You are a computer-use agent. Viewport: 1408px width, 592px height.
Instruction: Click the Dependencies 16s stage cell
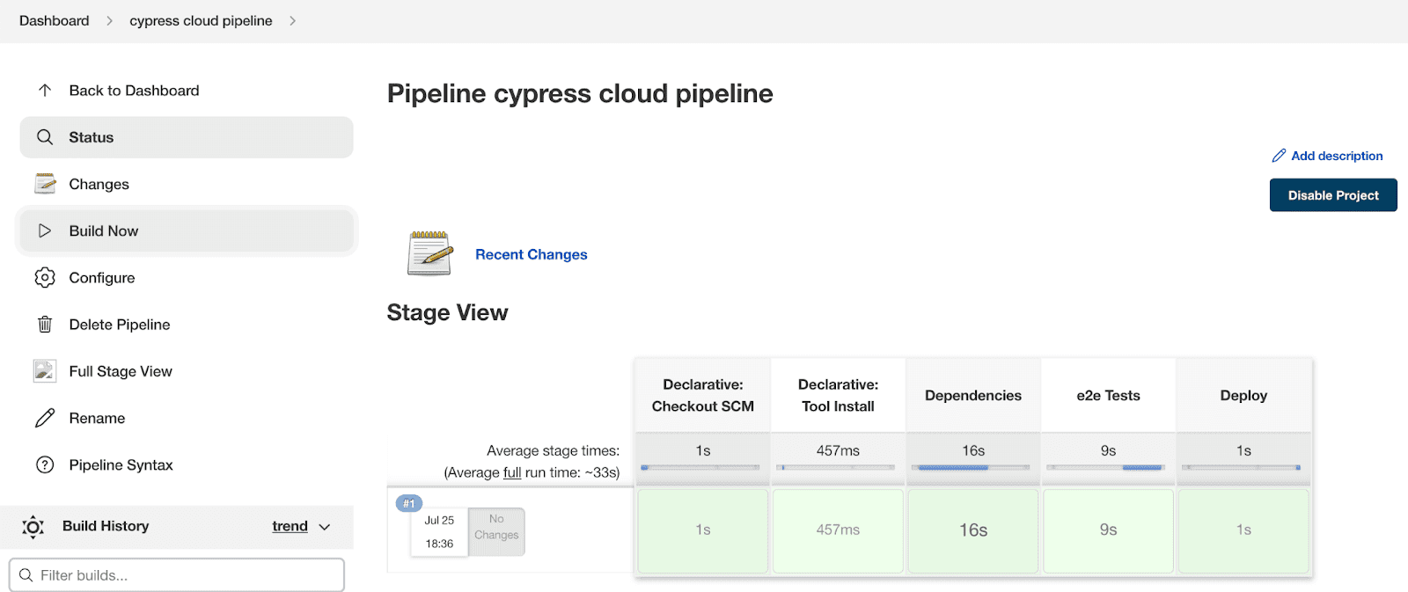(x=973, y=530)
